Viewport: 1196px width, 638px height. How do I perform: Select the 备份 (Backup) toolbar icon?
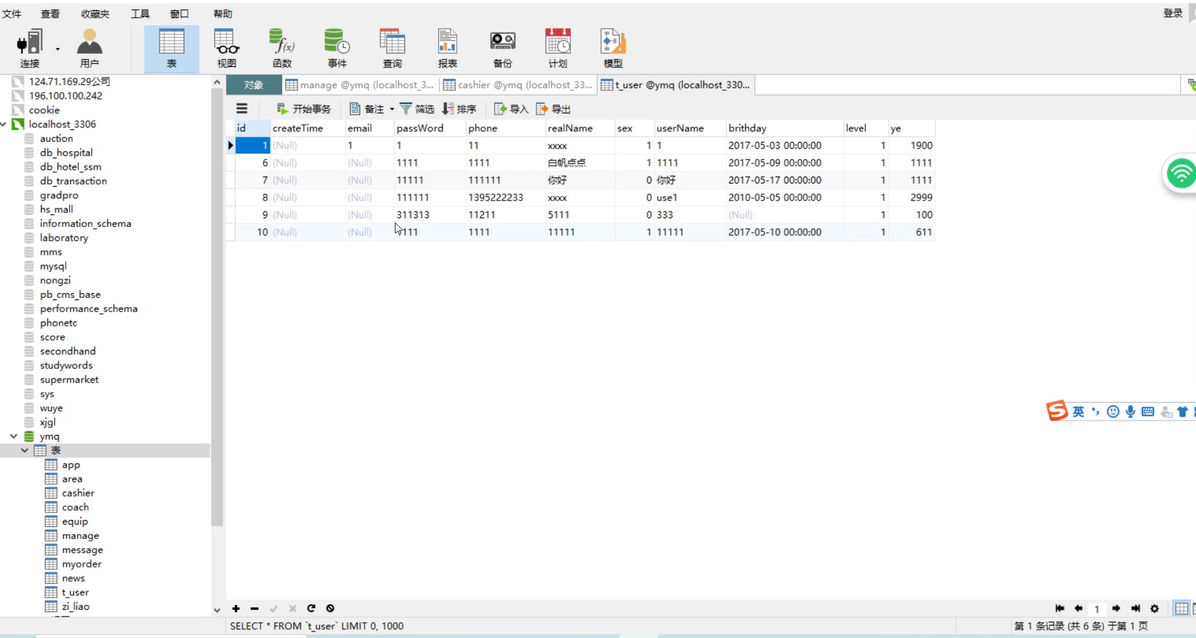point(502,49)
